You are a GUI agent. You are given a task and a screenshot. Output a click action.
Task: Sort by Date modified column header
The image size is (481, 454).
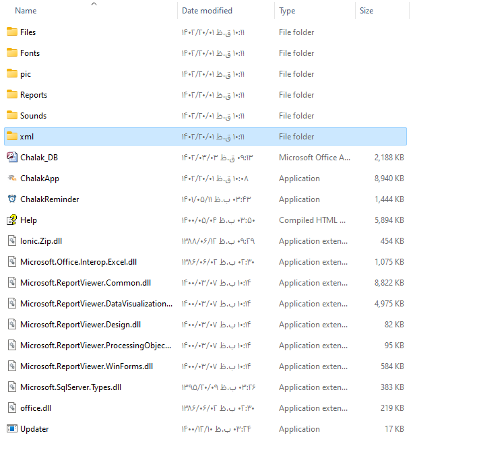tap(207, 11)
